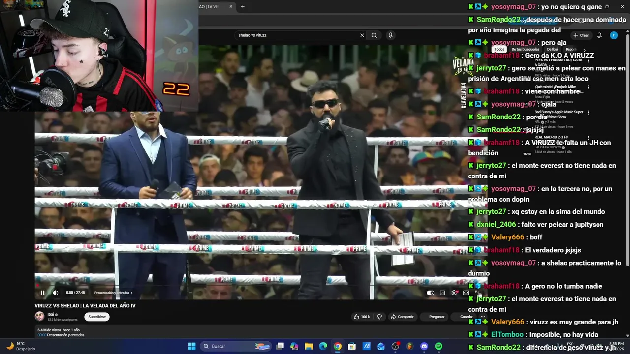Open chapter list 'Presentación y entradas'
This screenshot has width=630, height=354.
(113, 293)
